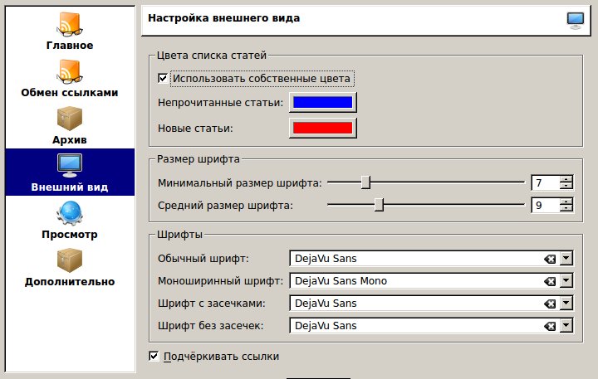Open the Просмотр settings section

coord(70,220)
